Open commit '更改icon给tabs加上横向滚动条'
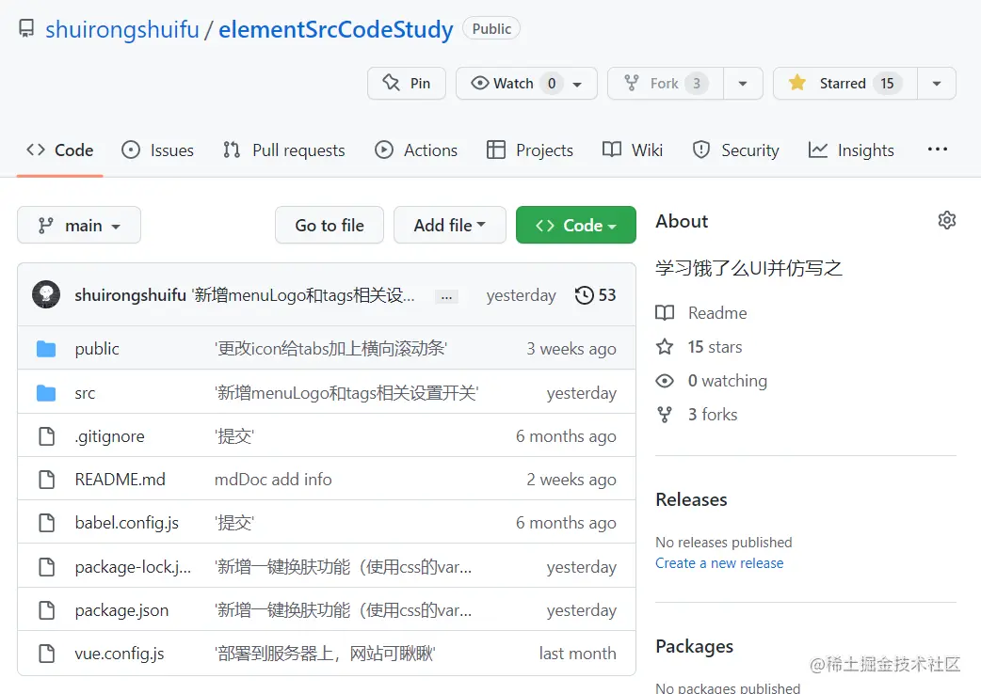This screenshot has height=694, width=981. click(331, 348)
